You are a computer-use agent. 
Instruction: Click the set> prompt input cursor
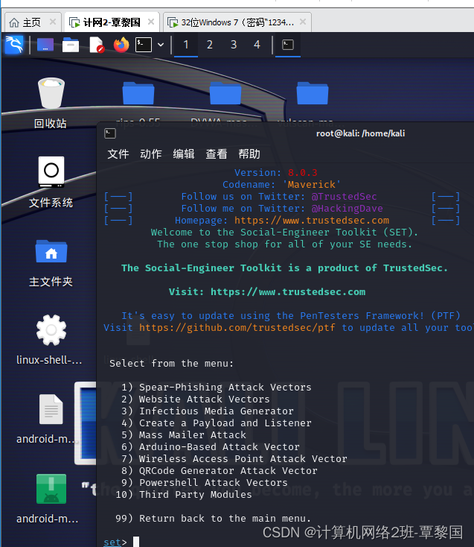(136, 542)
